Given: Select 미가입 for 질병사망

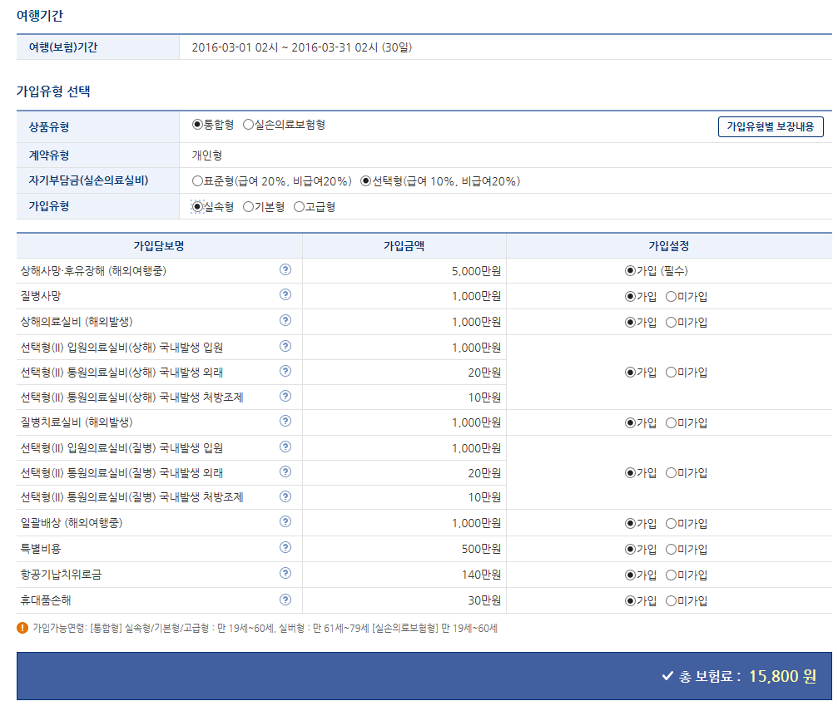Looking at the screenshot, I should (x=671, y=295).
